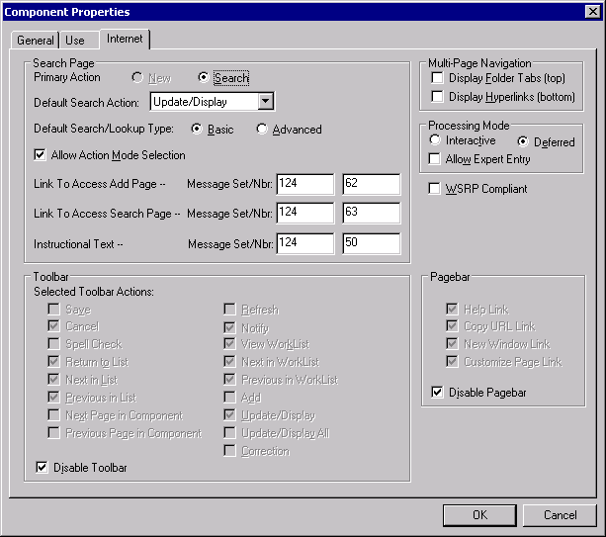This screenshot has width=606, height=537.
Task: Toggle Previous Page in Component checkbox
Action: coord(53,433)
